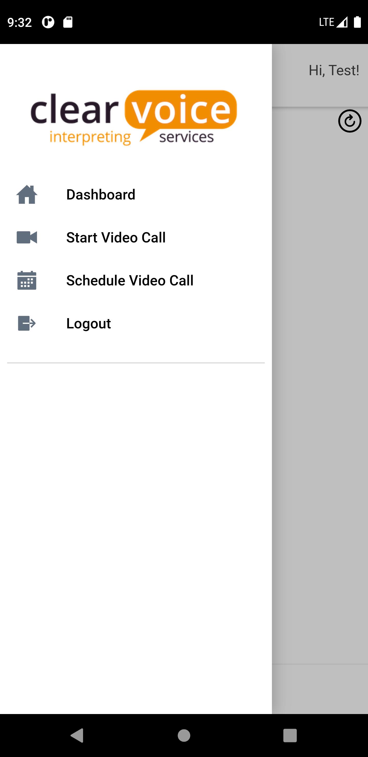368x757 pixels.
Task: Tap the battery status icon
Action: tap(357, 22)
